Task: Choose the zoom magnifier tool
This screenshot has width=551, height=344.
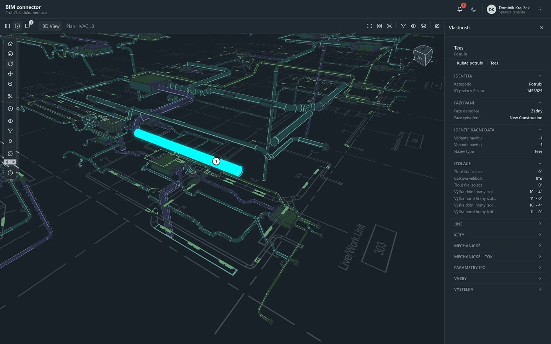Action: point(10,84)
